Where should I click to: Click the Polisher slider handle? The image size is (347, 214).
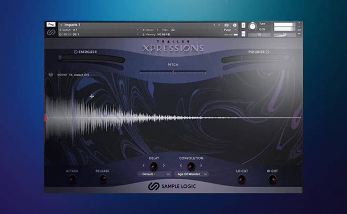[286, 57]
